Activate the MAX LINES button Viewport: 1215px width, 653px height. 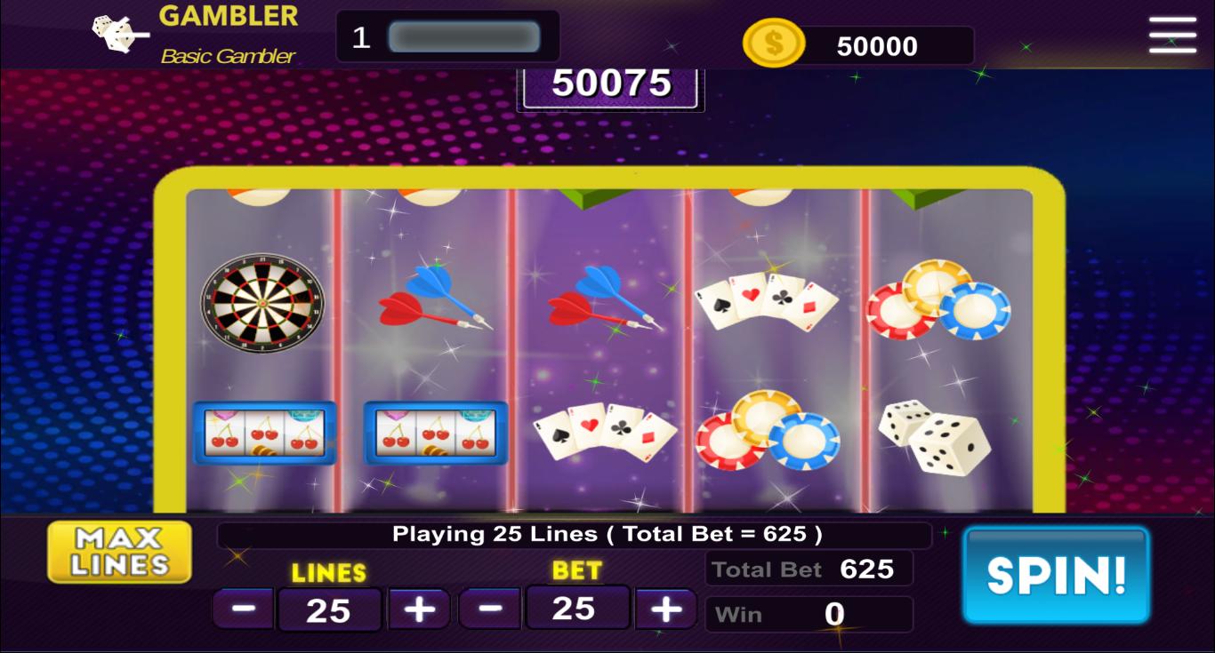click(120, 552)
